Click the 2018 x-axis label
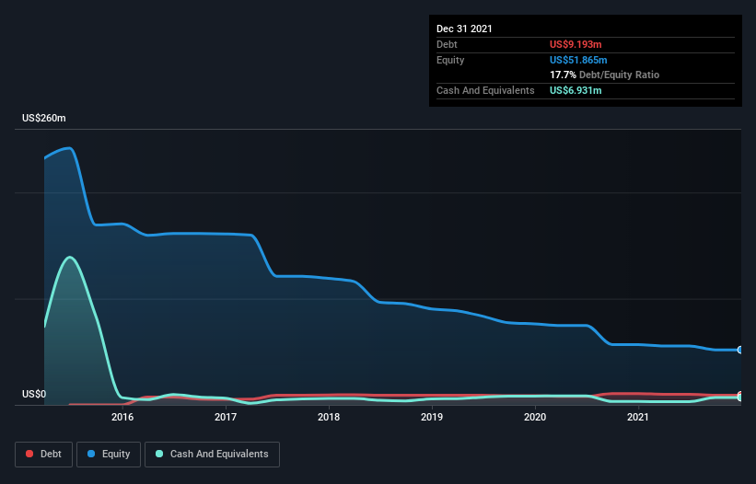 point(329,417)
